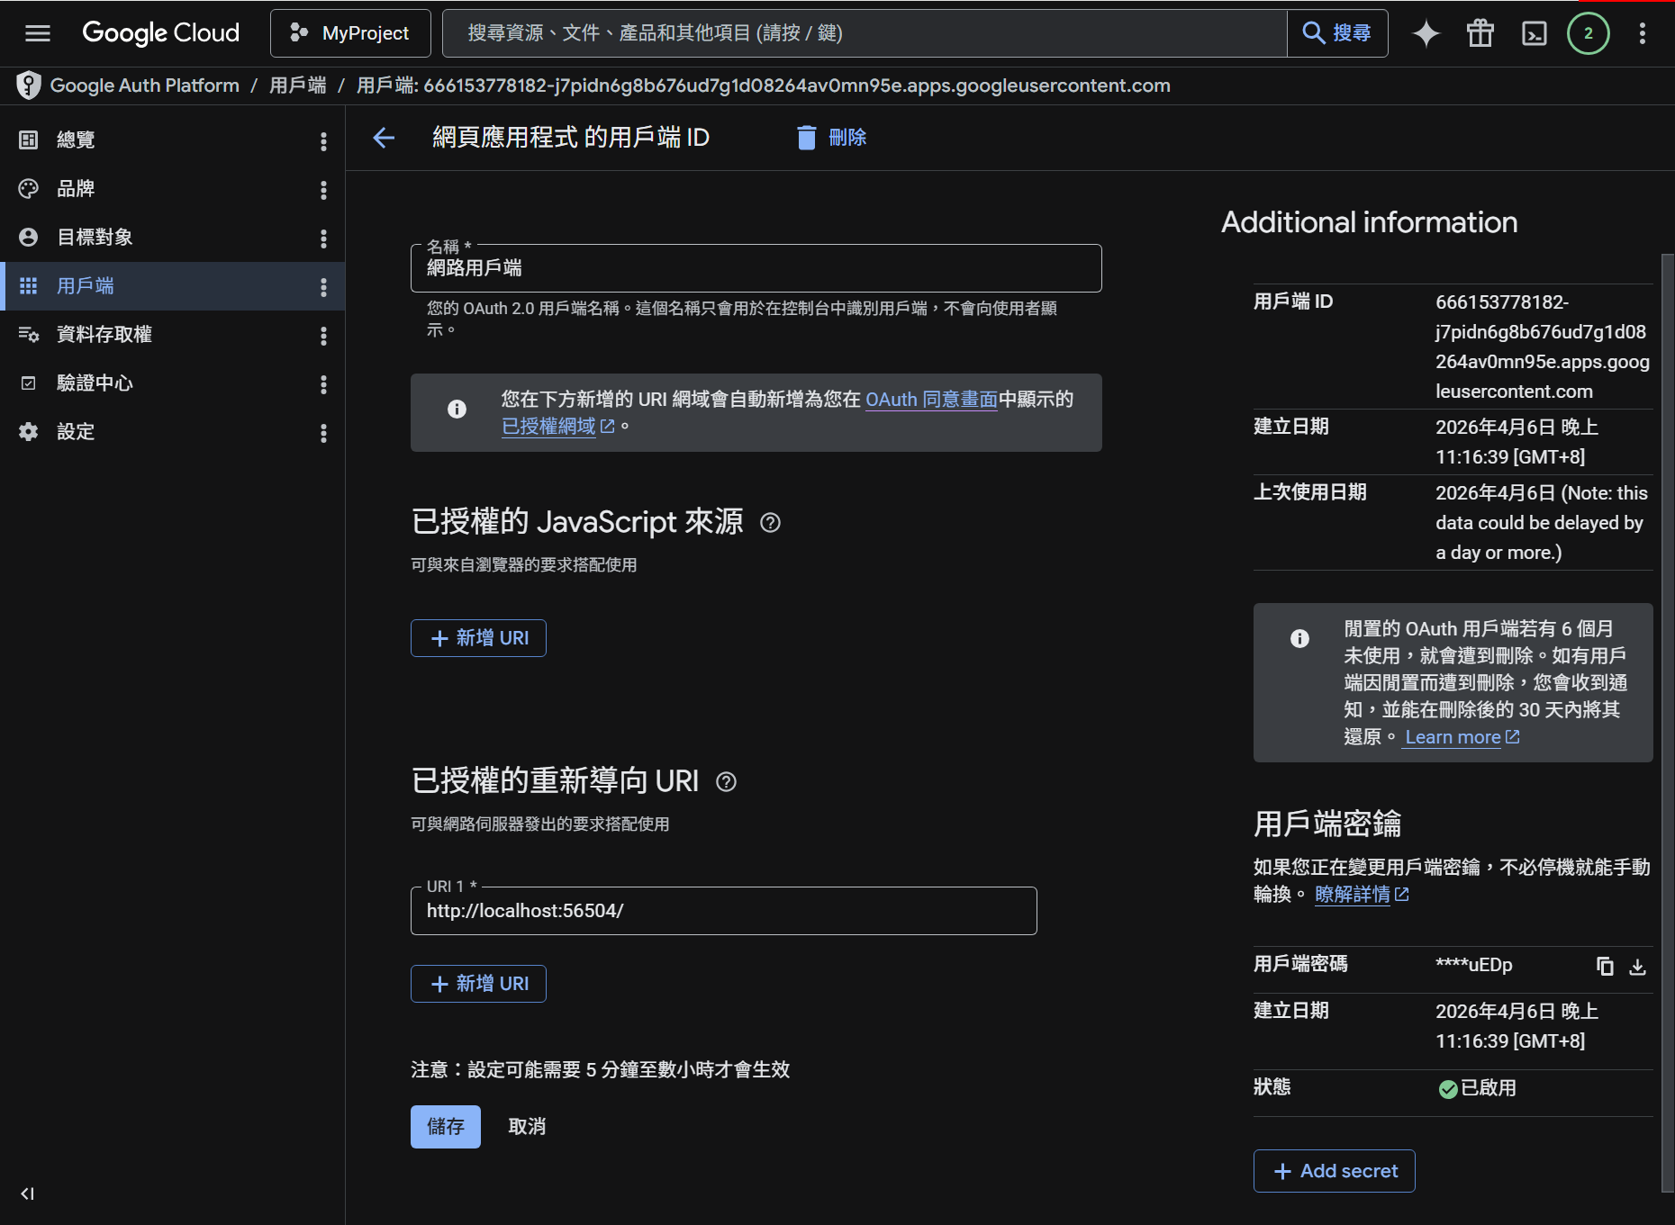
Task: Delete the client using the trash icon
Action: [x=807, y=138]
